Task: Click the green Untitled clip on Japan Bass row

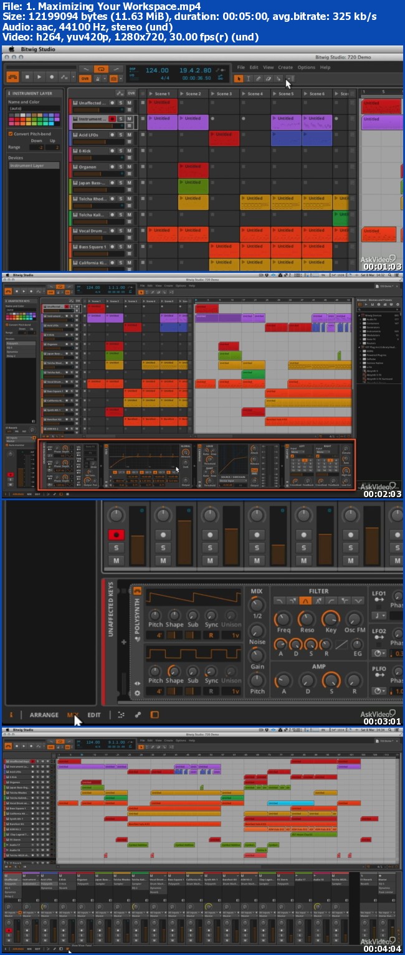Action: click(x=193, y=186)
